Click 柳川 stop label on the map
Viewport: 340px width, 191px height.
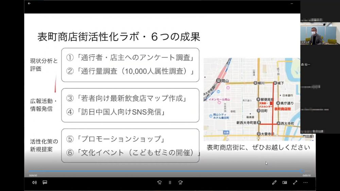pyautogui.click(x=261, y=83)
